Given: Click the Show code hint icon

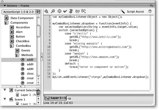Looking at the screenshot, I should [77, 11].
